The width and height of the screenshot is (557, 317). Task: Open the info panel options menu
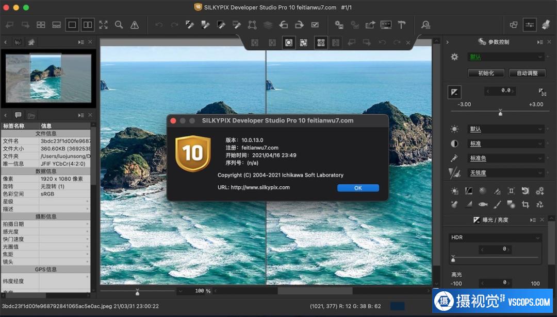81,115
